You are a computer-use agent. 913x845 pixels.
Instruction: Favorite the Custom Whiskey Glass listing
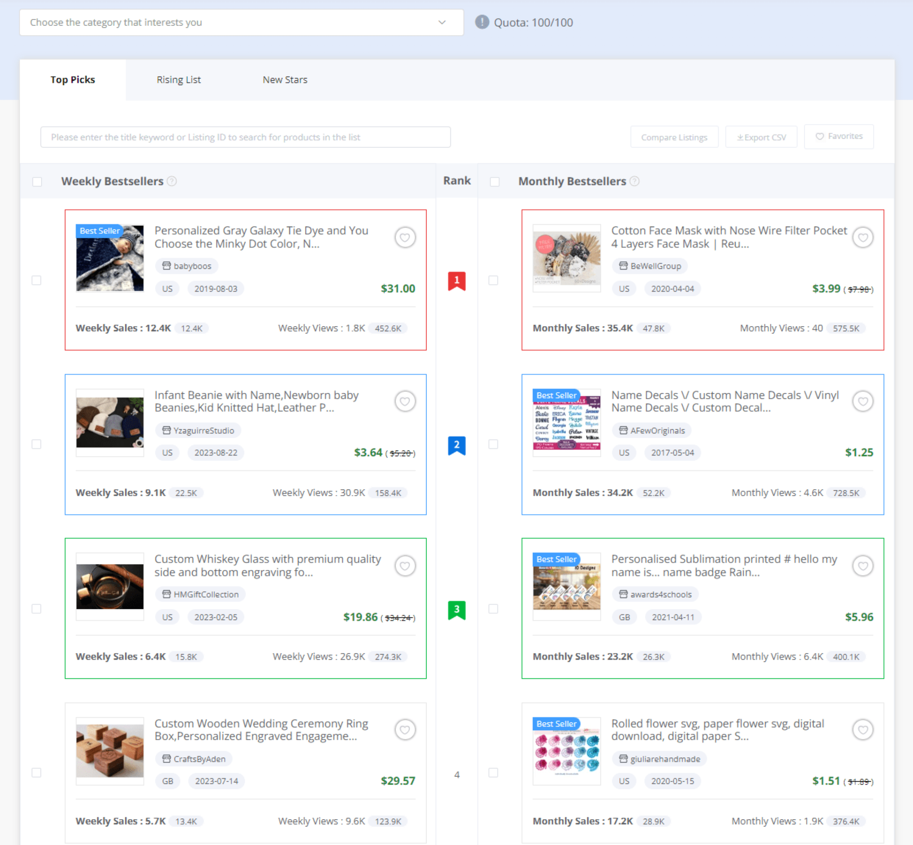[404, 566]
